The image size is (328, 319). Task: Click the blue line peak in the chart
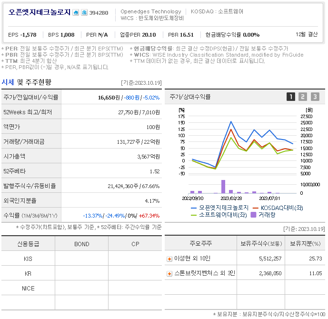[231, 121]
